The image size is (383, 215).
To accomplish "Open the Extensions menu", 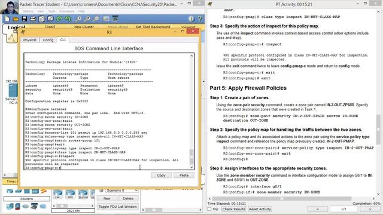I will click(66, 11).
